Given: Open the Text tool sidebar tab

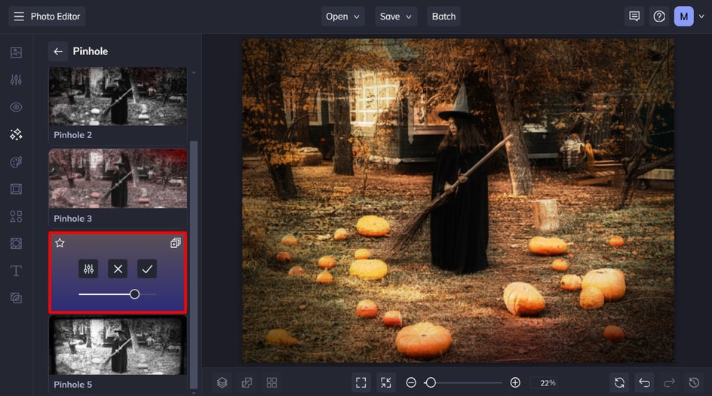Looking at the screenshot, I should (16, 271).
